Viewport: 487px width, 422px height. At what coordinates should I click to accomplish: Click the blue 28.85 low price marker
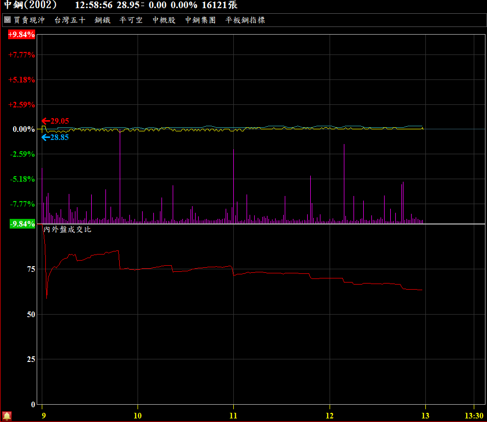pyautogui.click(x=56, y=137)
